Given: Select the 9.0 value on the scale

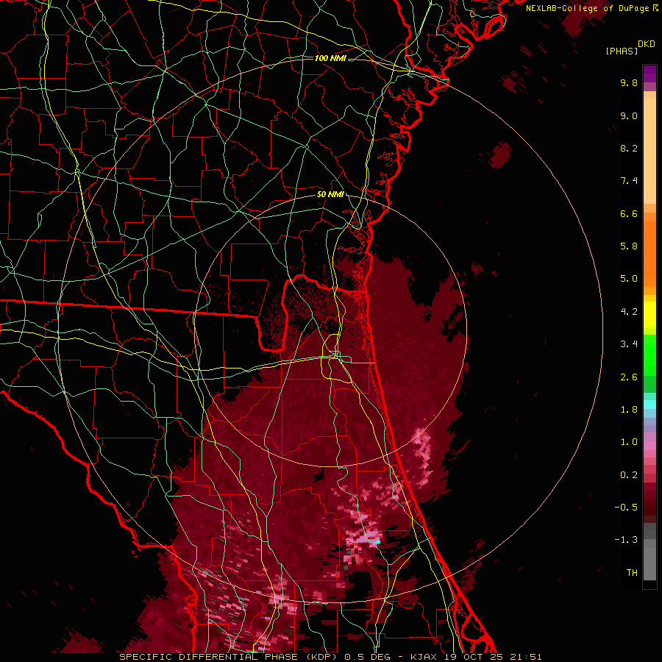Looking at the screenshot, I should pos(629,115).
